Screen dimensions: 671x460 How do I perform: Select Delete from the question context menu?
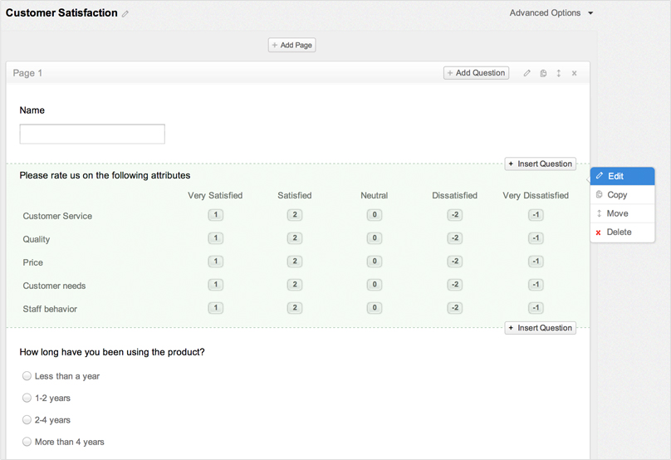click(622, 232)
